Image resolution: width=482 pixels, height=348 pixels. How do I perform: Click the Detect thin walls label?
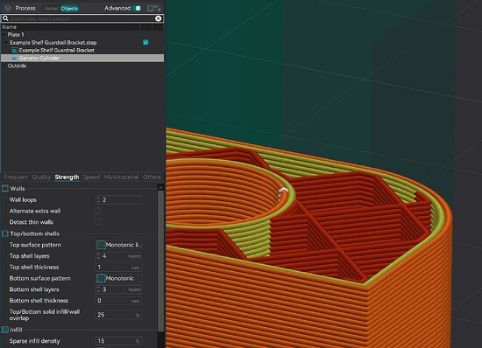click(x=31, y=222)
